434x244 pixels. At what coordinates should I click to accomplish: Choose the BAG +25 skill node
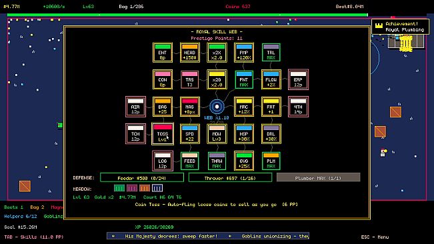click(163, 107)
